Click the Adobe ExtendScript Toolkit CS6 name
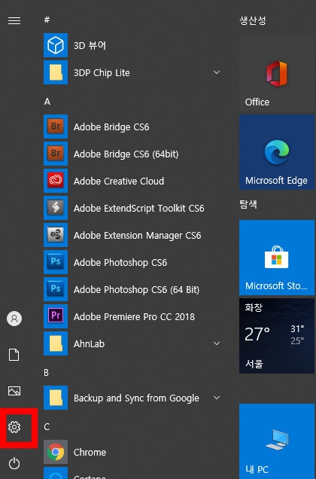The width and height of the screenshot is (316, 479). [139, 208]
